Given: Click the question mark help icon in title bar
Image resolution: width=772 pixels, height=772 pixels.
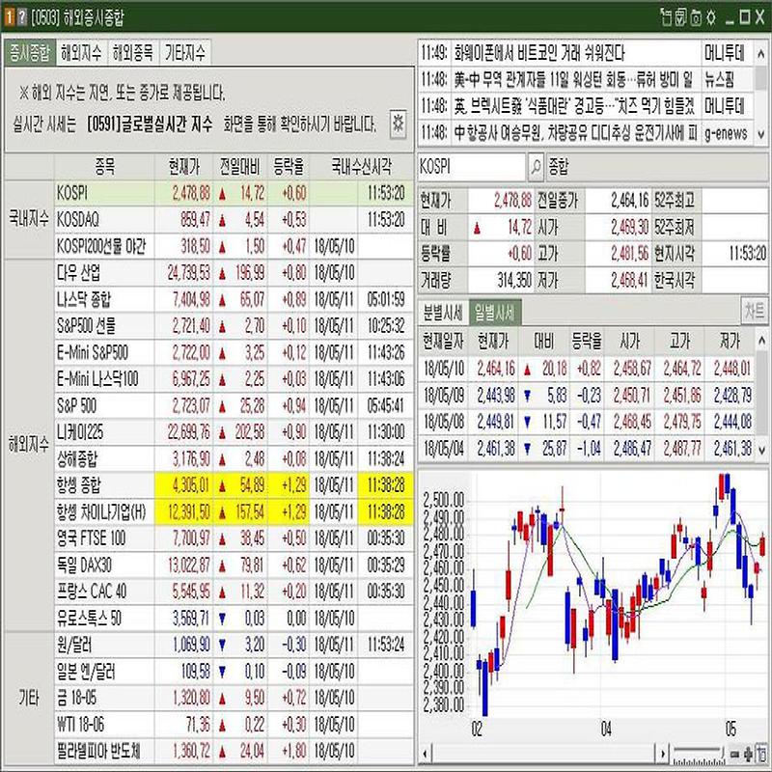Looking at the screenshot, I should pyautogui.click(x=21, y=17).
